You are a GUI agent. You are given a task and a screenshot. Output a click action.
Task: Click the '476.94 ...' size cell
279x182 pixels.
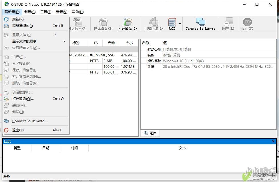(x=129, y=55)
